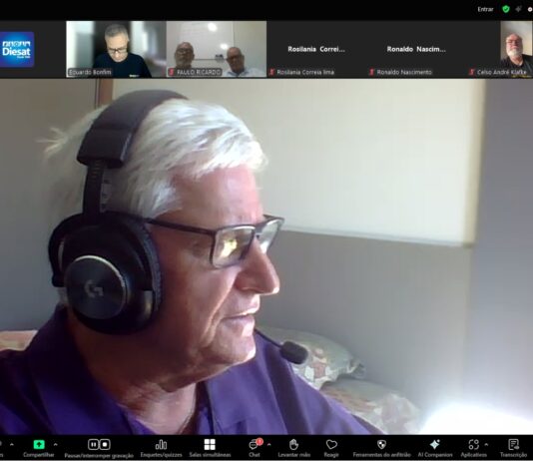The width and height of the screenshot is (533, 461).
Task: Click the Entrar button at top
Action: pos(485,10)
